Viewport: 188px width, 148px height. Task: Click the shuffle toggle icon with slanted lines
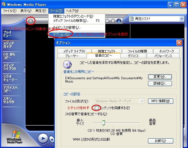[x=107, y=21]
